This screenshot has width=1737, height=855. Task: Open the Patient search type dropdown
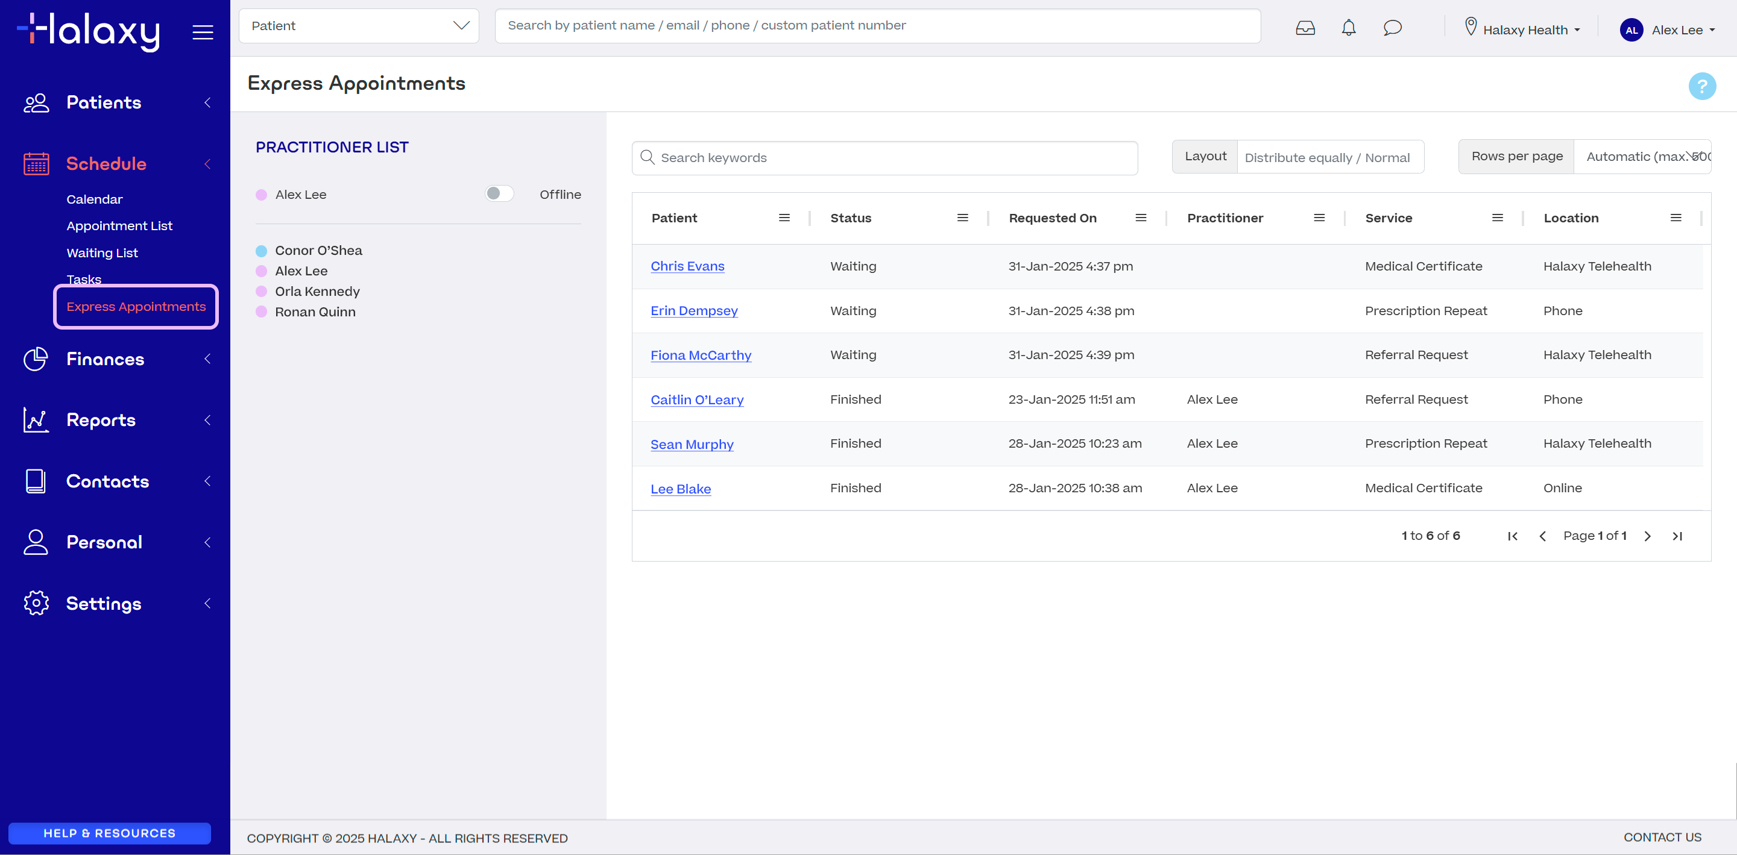[359, 25]
